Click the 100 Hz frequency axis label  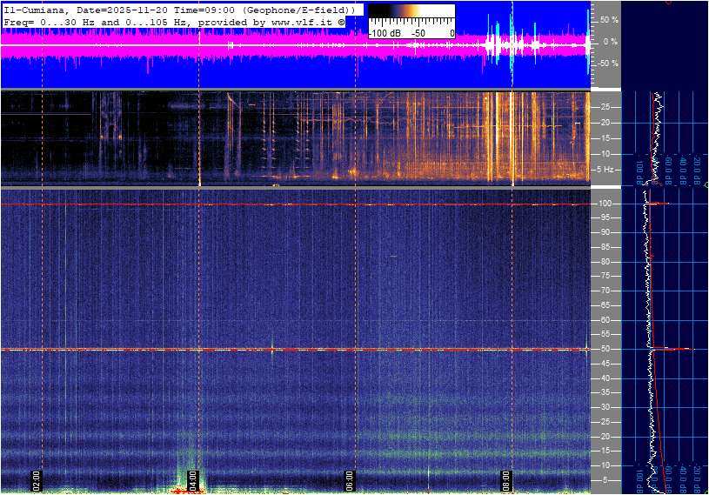click(606, 204)
